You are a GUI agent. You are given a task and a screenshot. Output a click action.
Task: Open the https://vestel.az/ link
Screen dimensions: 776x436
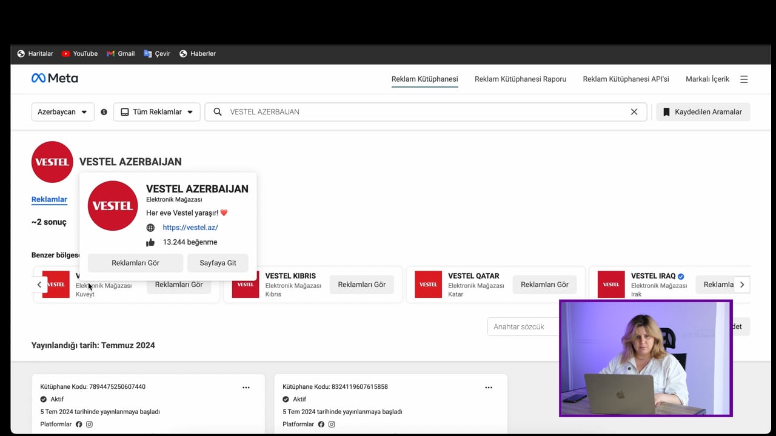coord(190,228)
